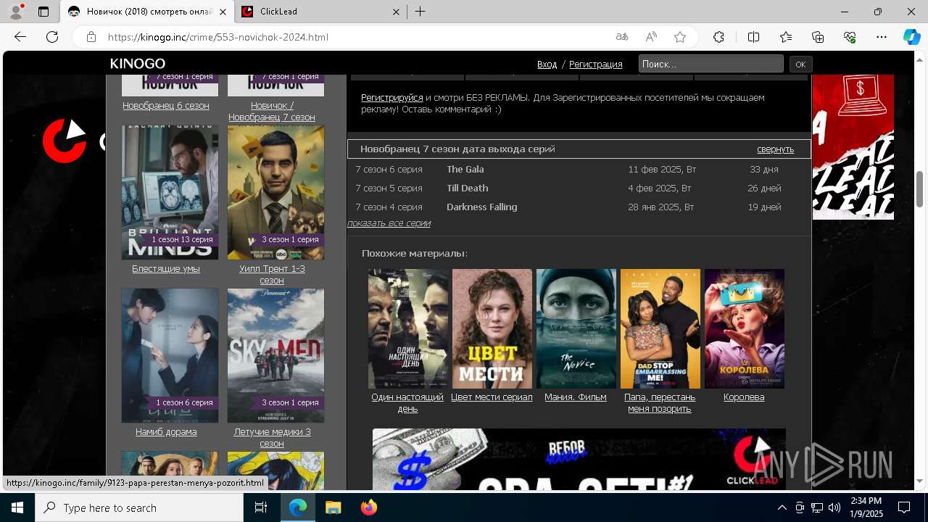
Task: Open Блестящие умы title link
Action: point(166,269)
